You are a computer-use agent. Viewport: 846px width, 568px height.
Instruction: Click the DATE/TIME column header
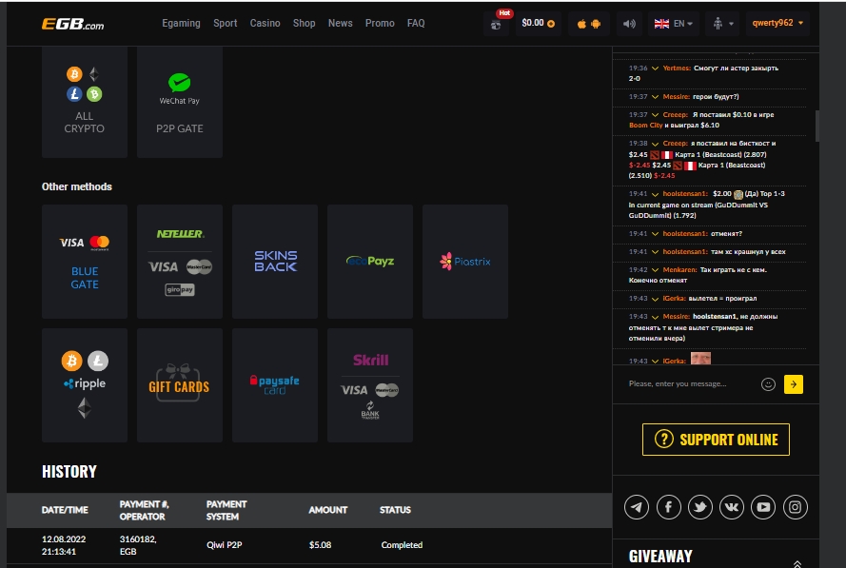pyautogui.click(x=65, y=510)
